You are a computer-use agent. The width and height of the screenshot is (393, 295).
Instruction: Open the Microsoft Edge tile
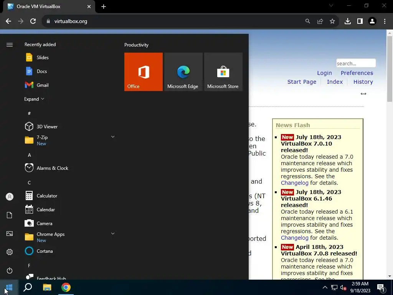click(x=183, y=72)
